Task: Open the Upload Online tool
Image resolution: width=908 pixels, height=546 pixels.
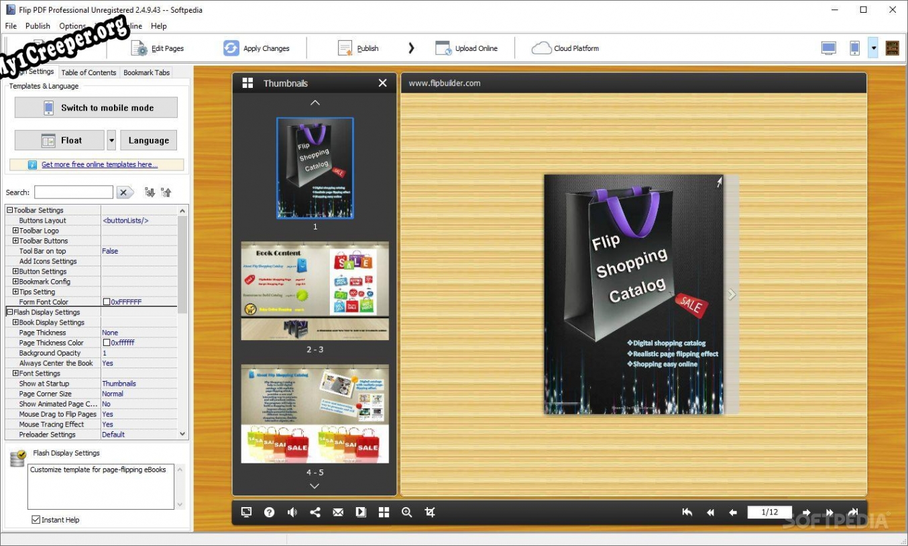Action: [x=443, y=48]
